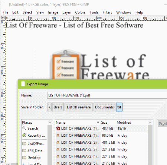
Task: Open the Select menu
Action: click(x=27, y=12)
